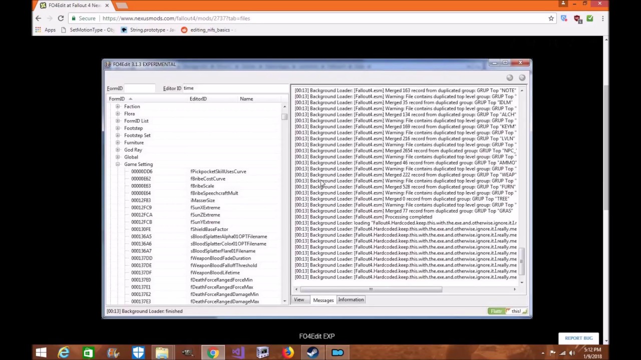Expand the FormID List tree node

coord(118,121)
